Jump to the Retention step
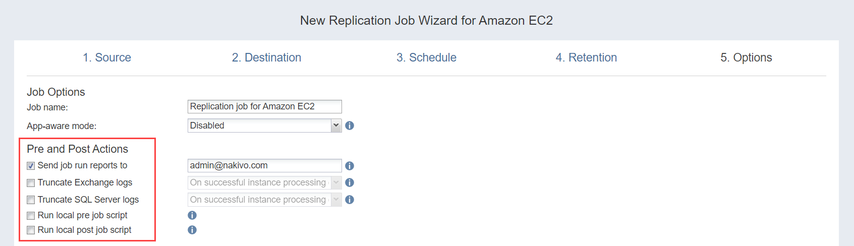The image size is (854, 246). [586, 57]
